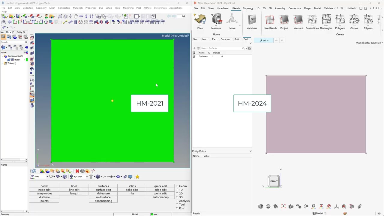Open the search options dropdown in Surfaces browser

coord(247,48)
